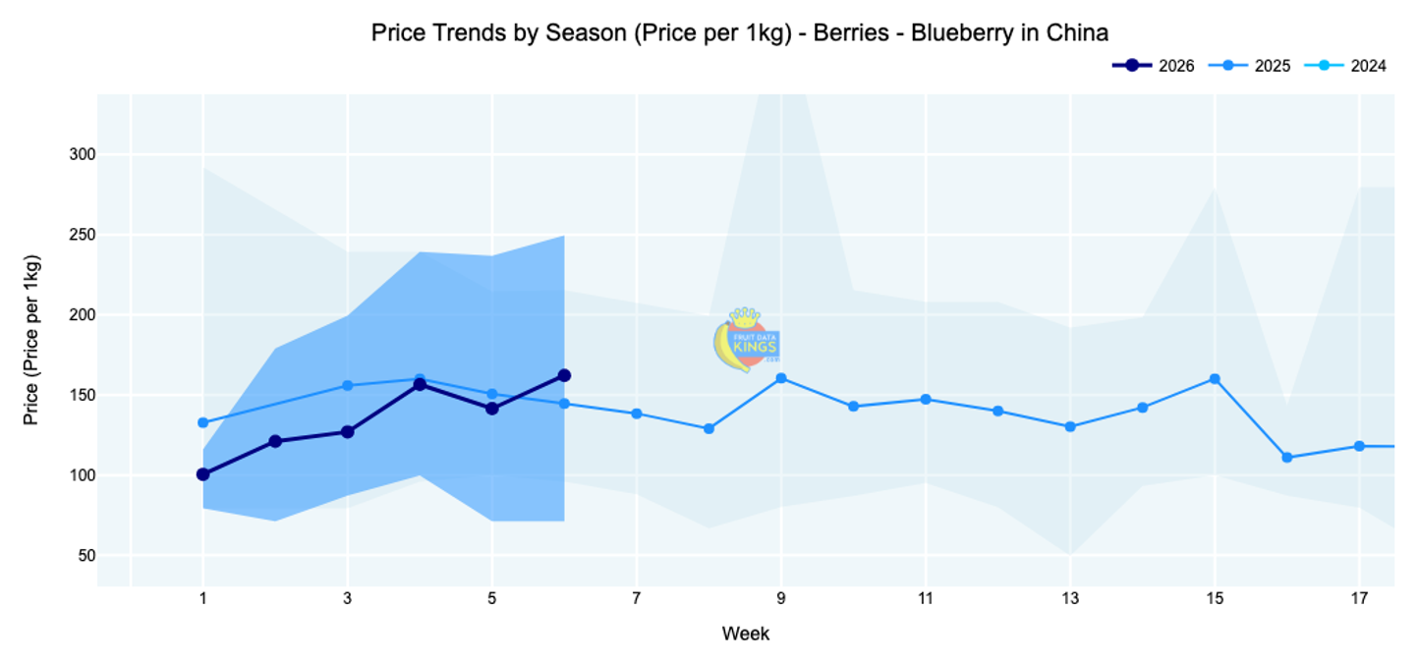Select the 2026 data point at week 6

click(564, 375)
